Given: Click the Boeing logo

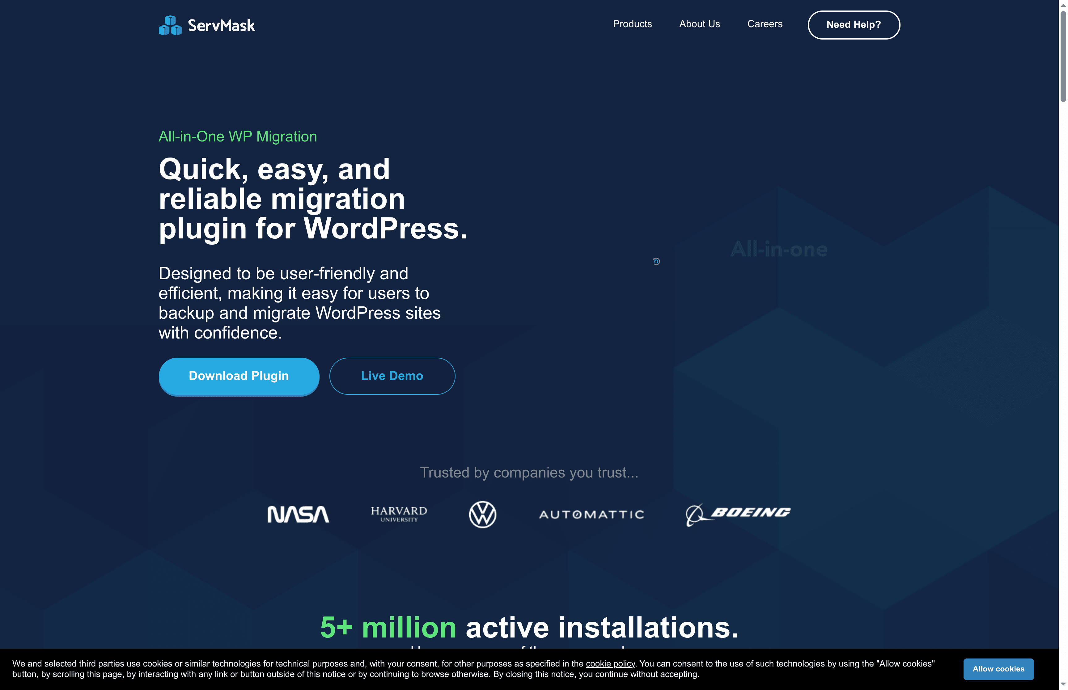Looking at the screenshot, I should [x=738, y=514].
